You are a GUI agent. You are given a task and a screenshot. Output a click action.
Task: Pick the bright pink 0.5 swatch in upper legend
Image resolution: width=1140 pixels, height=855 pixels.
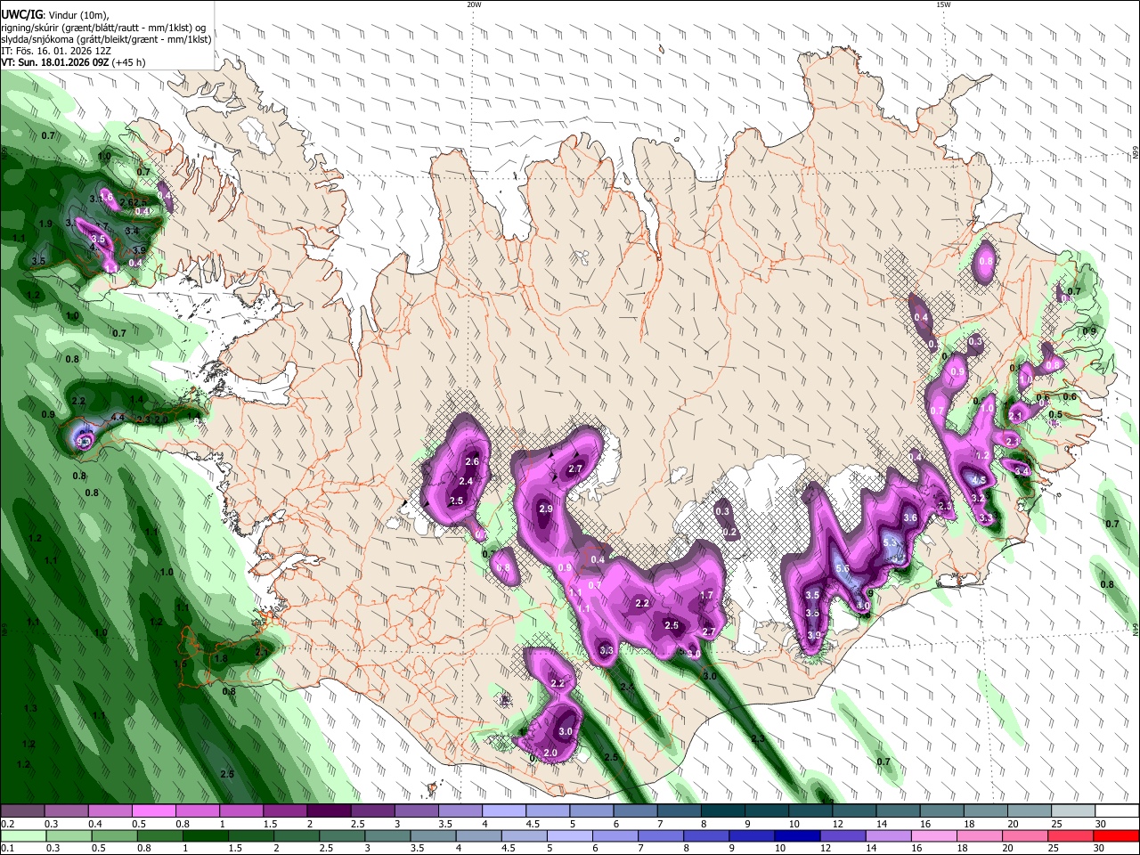153,811
